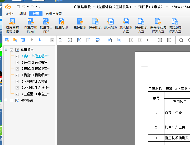Select report 【费1】单位工程审
The width and height of the screenshot is (190, 145).
pyautogui.click(x=36, y=56)
